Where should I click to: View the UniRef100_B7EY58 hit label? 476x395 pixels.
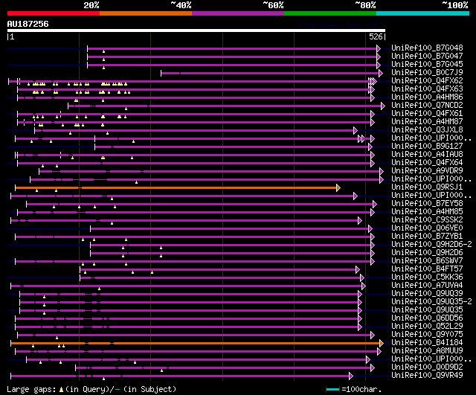427,204
